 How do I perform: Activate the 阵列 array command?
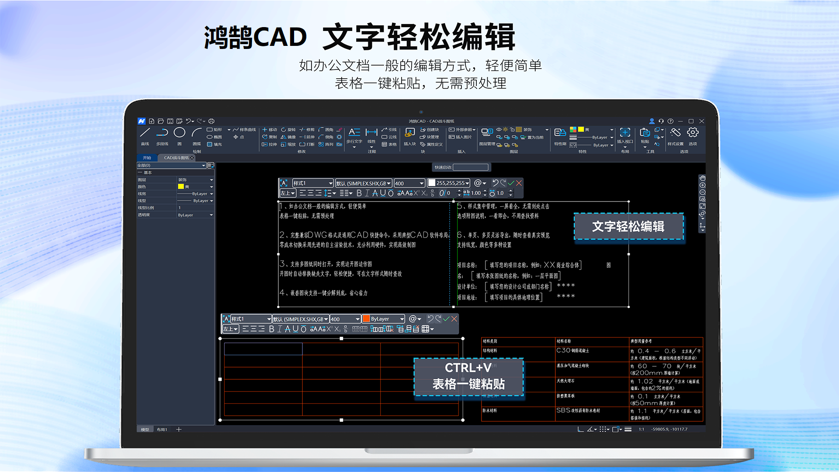pyautogui.click(x=326, y=144)
